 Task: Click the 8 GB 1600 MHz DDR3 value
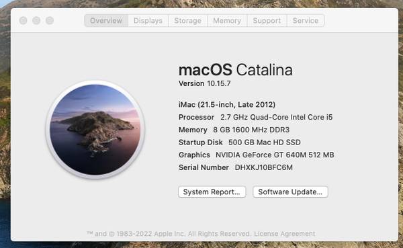pyautogui.click(x=251, y=130)
